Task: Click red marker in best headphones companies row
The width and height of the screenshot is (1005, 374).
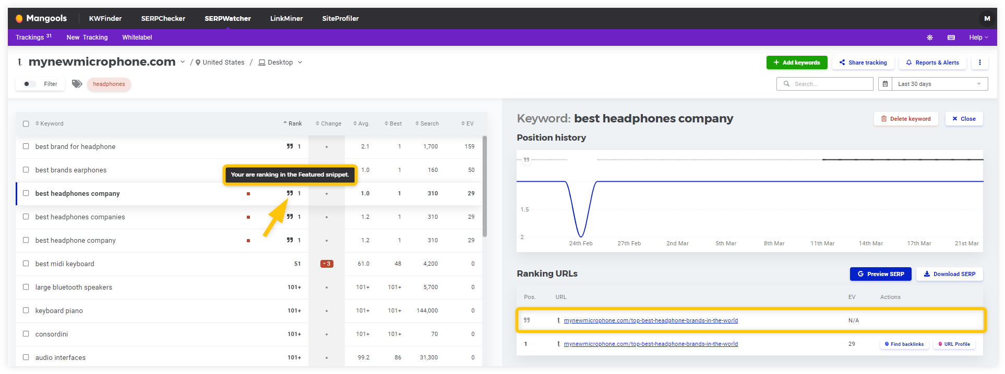Action: click(248, 217)
